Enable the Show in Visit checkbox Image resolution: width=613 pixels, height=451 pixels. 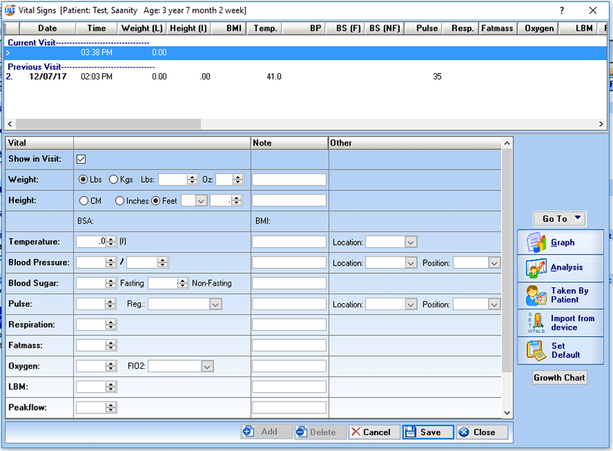(81, 159)
